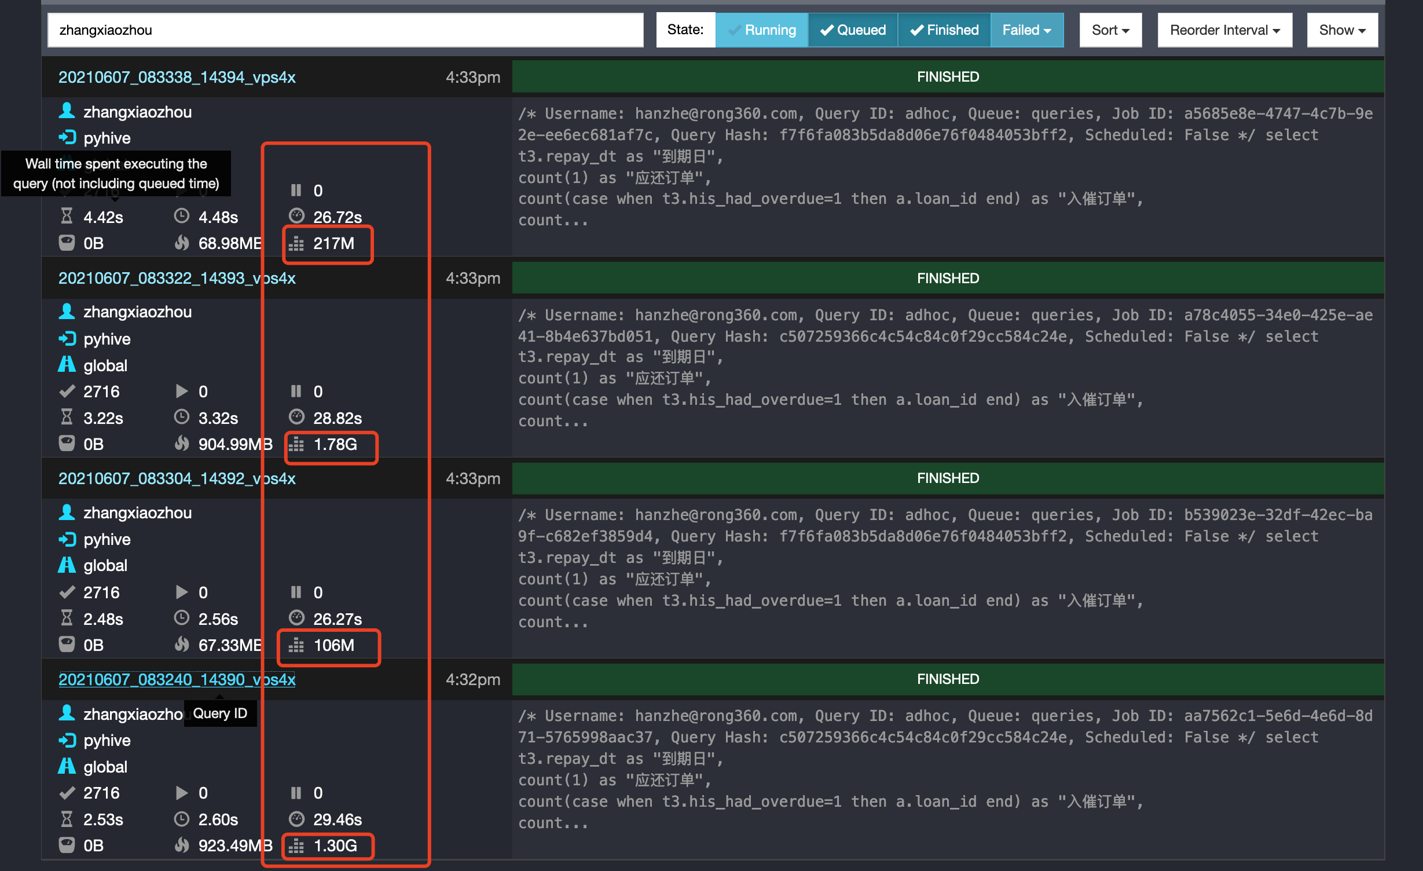Open the Sort dropdown
Viewport: 1423px width, 871px height.
click(1110, 30)
